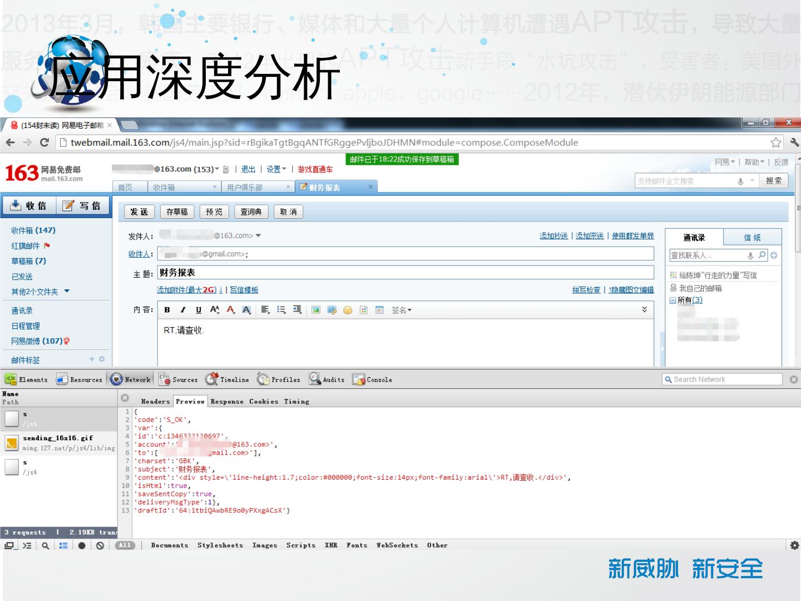Apply underline formatting in the editor
This screenshot has height=601, width=801.
coord(199,310)
